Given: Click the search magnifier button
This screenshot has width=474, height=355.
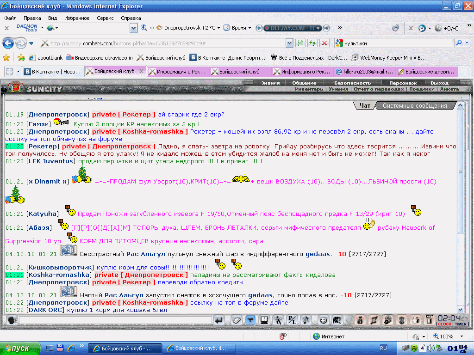Looking at the screenshot, I should coord(459,43).
